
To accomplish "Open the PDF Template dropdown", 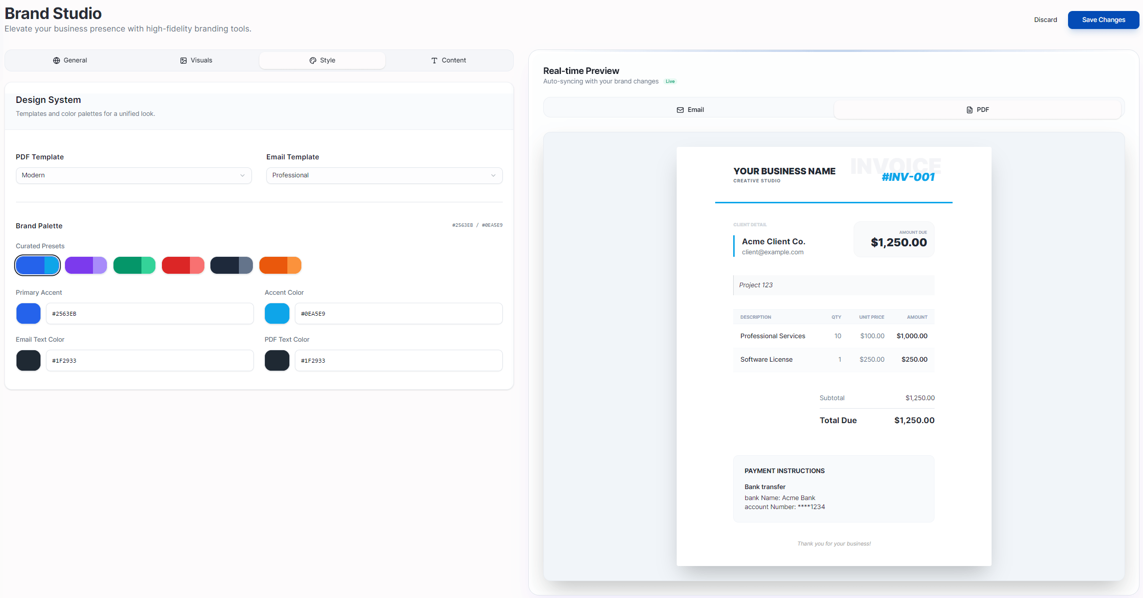I will (x=133, y=175).
